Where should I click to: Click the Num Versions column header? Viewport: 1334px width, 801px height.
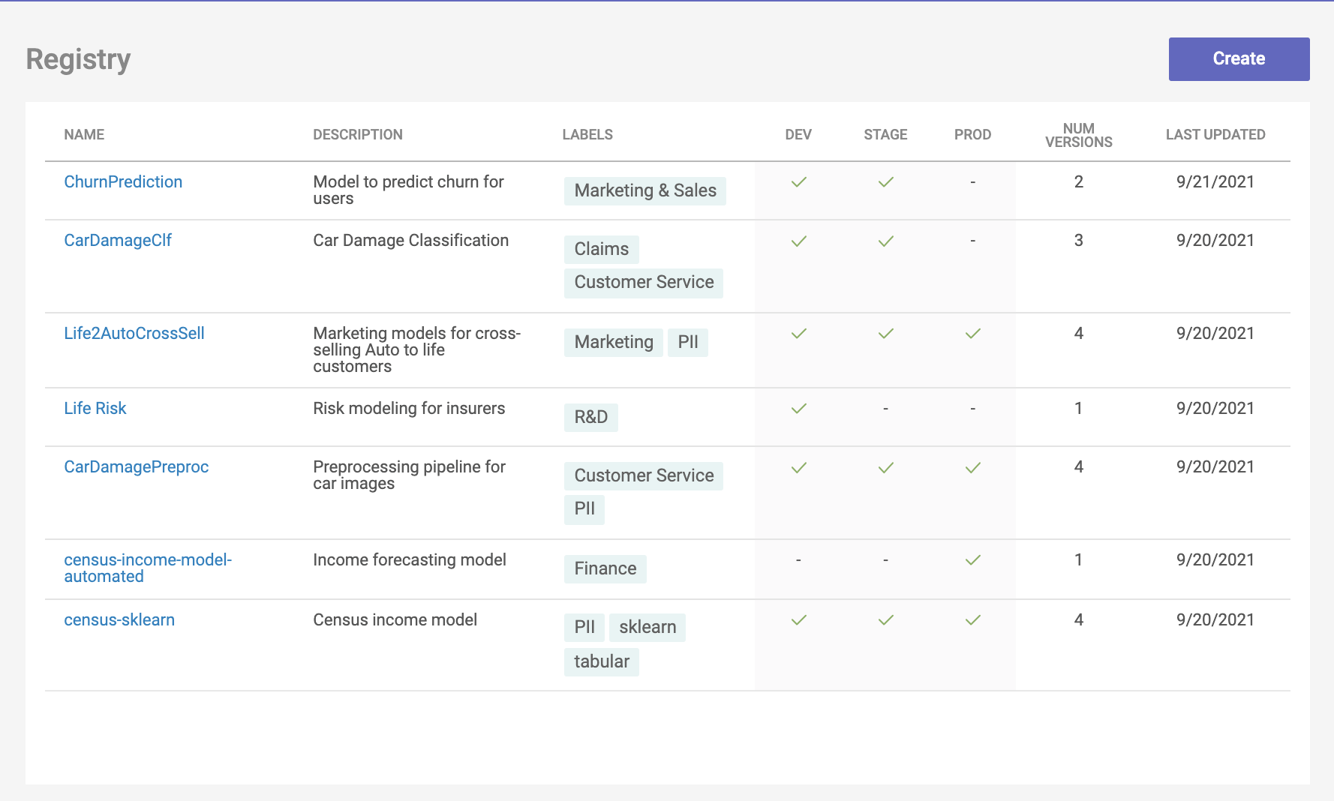click(1078, 135)
